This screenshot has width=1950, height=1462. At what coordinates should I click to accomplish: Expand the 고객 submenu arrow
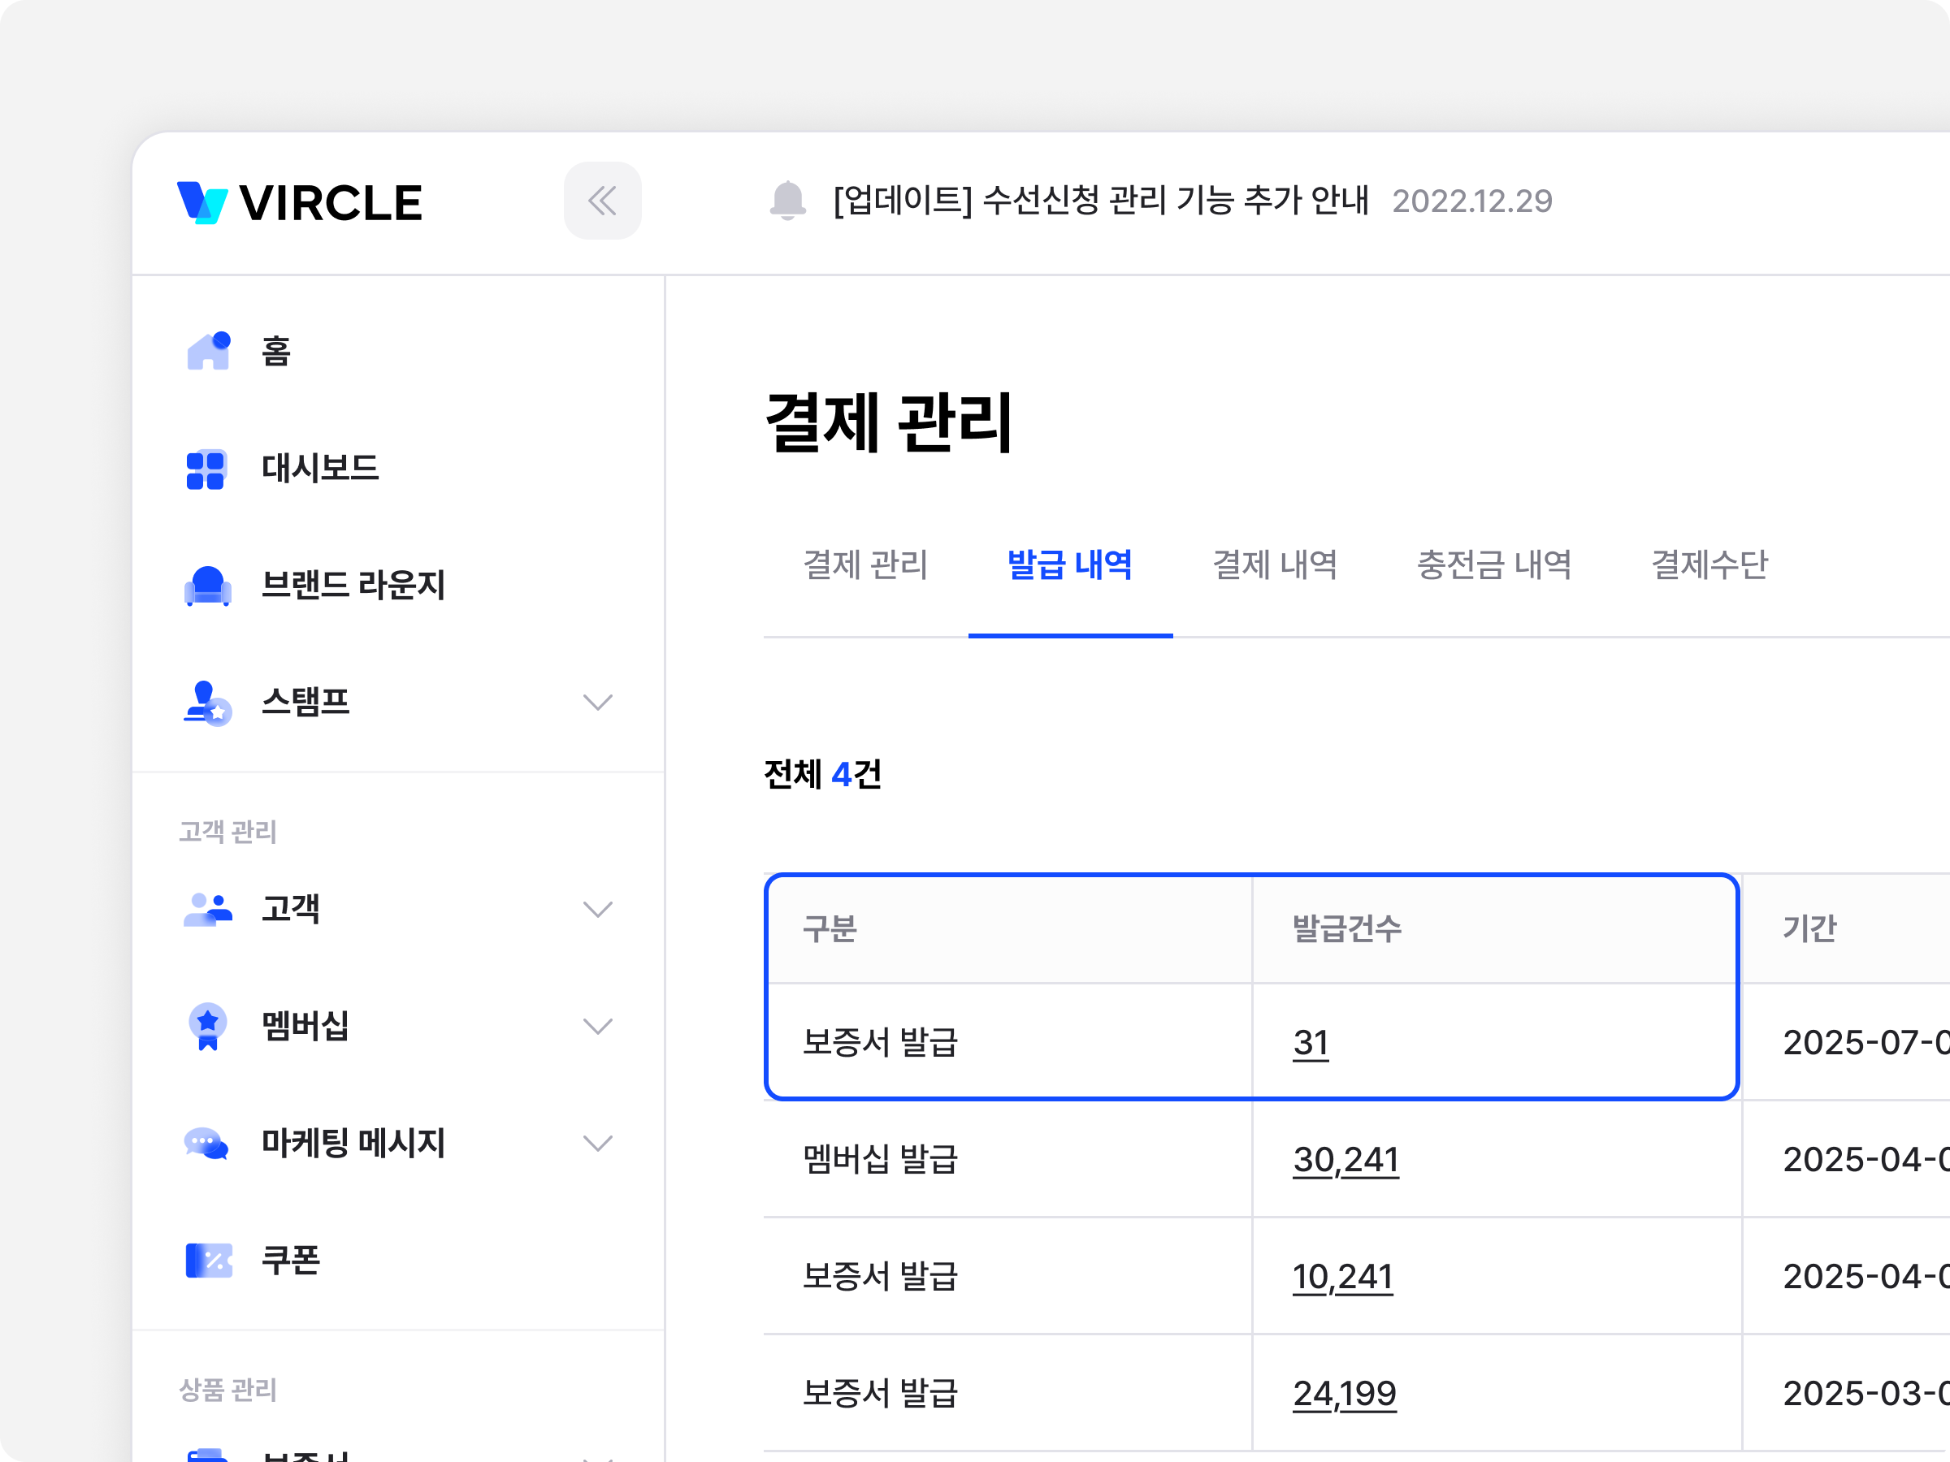click(x=598, y=910)
